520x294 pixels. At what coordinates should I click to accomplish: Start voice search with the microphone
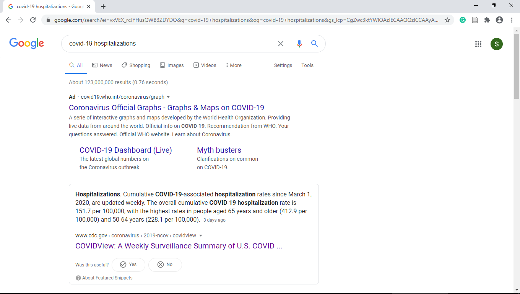click(299, 44)
